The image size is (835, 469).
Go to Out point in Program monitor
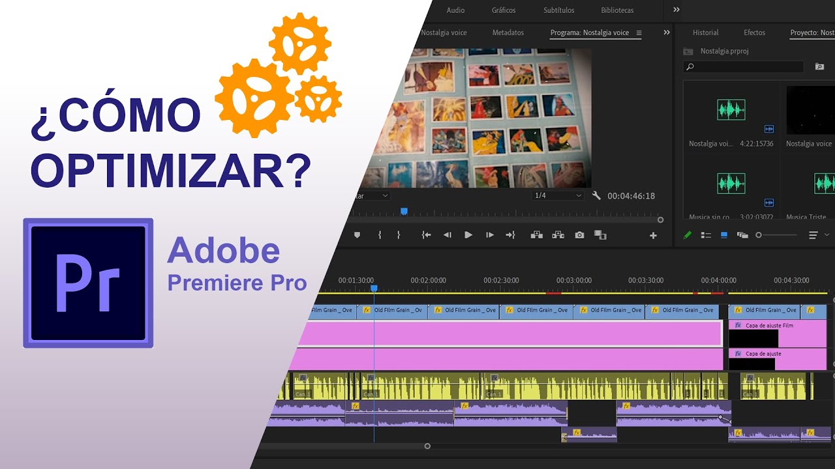coord(511,235)
